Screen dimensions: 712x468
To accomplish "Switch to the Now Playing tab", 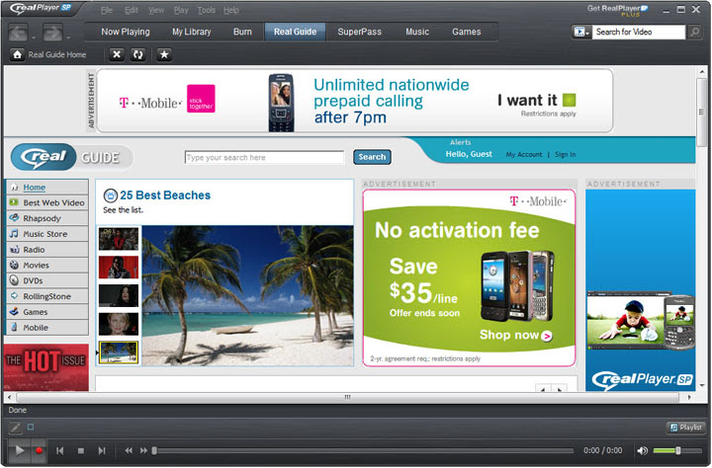I will (x=126, y=32).
